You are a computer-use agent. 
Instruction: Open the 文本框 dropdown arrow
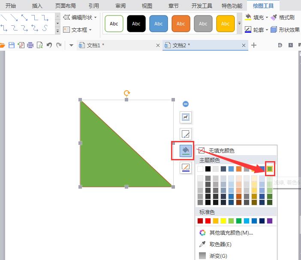click(90, 30)
